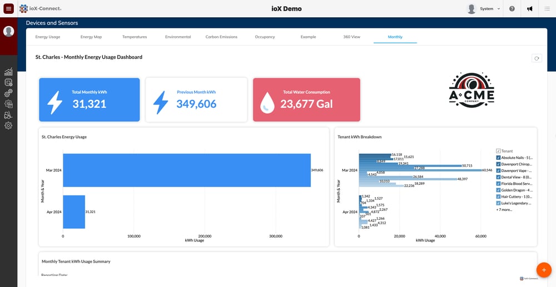Screen dimensions: 556x287
Task: Click the Previous Month kWh value 349,606
Action: tap(196, 104)
